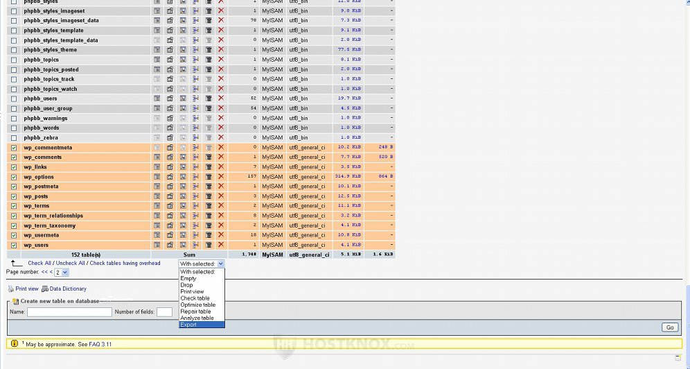The height and width of the screenshot is (369, 690).
Task: Click Drop icon for phpbb_users row
Action: [221, 98]
